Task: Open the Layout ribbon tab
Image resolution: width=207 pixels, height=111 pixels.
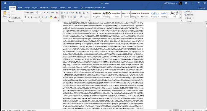Action: point(35,8)
